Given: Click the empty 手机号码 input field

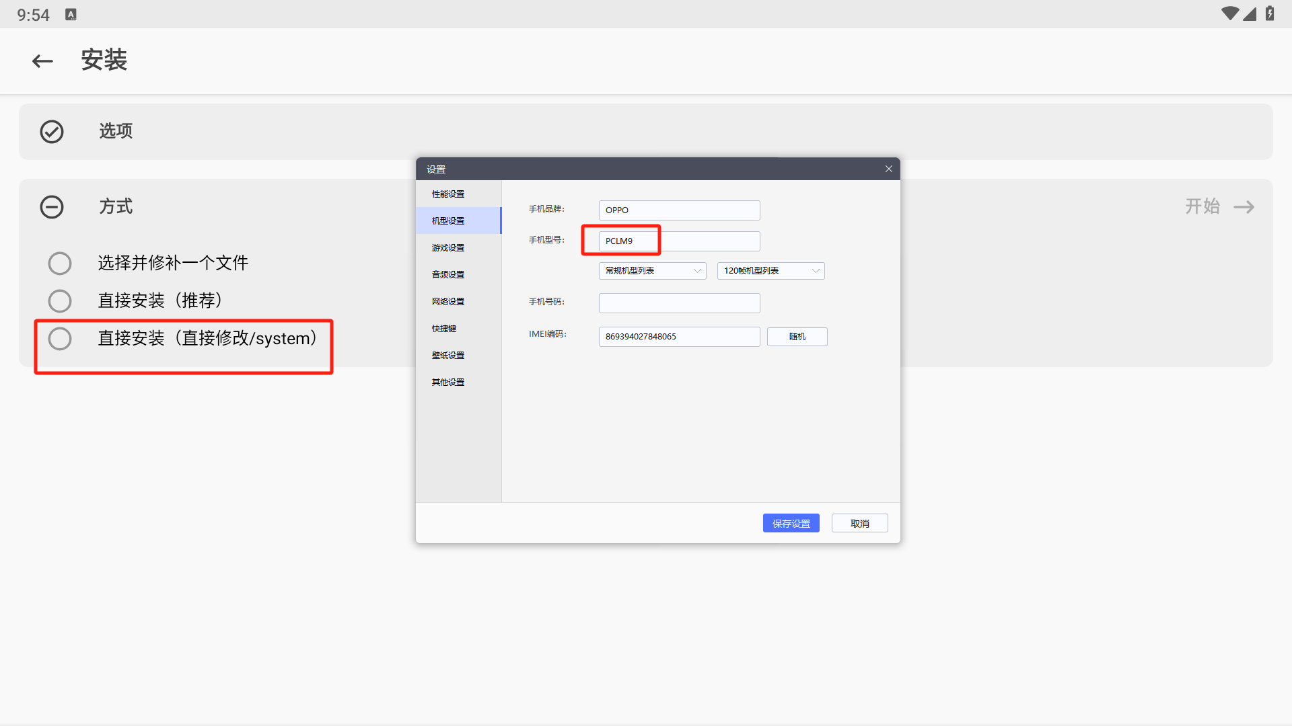Looking at the screenshot, I should tap(679, 302).
